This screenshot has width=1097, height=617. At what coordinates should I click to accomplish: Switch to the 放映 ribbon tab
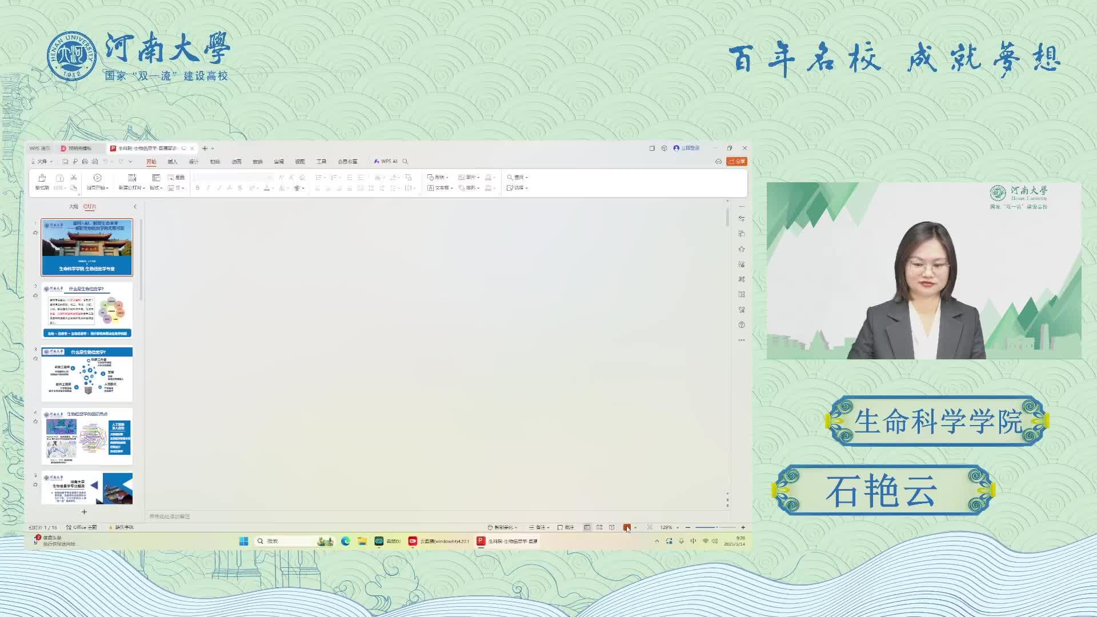pos(258,162)
